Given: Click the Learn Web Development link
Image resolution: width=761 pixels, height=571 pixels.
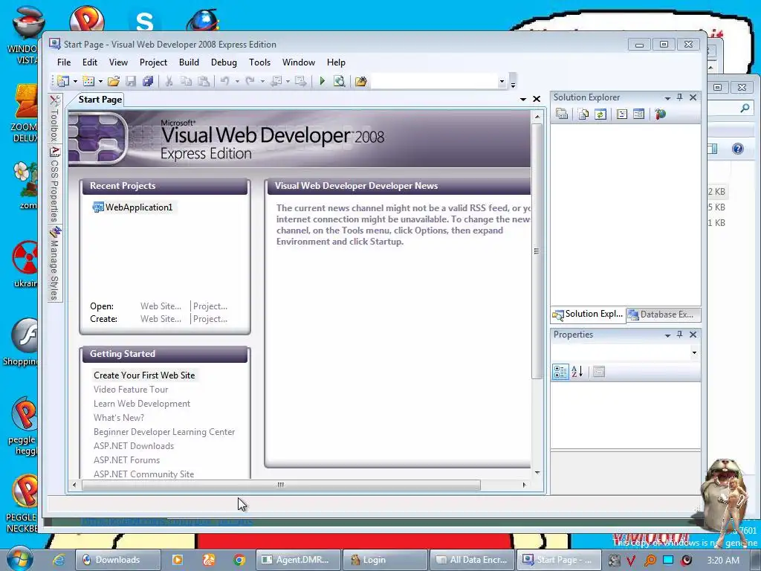Looking at the screenshot, I should (x=142, y=404).
